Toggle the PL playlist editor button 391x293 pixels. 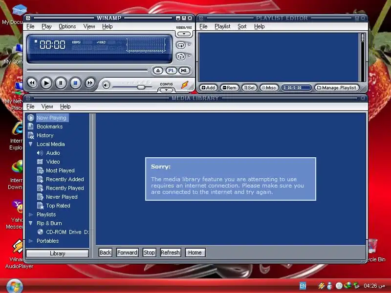171,70
